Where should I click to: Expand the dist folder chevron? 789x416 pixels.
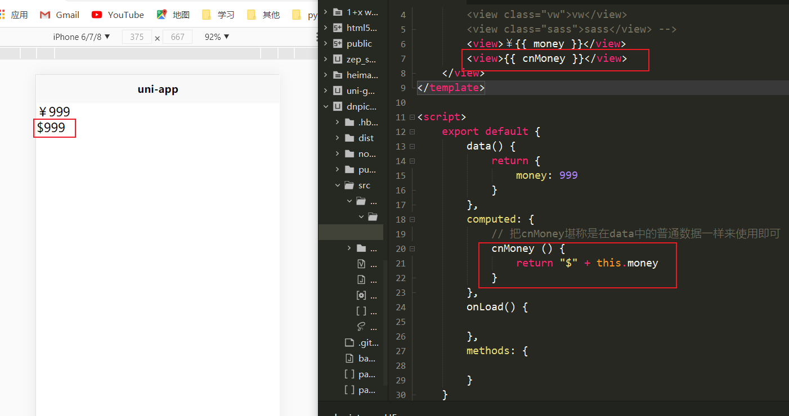point(337,138)
